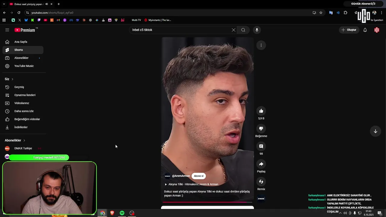Image resolution: width=386 pixels, height=217 pixels.
Task: Open İndirilenler downloads
Action: point(23,127)
